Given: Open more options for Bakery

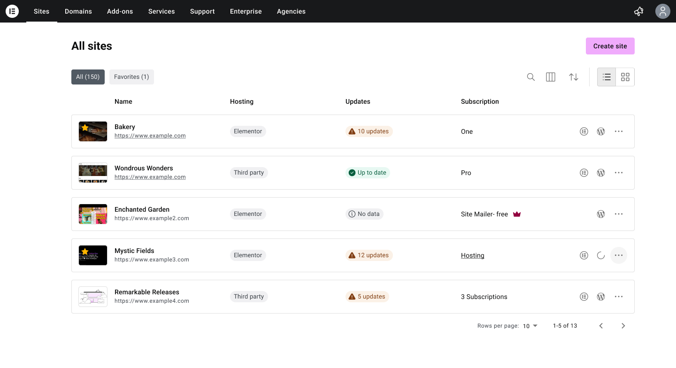Looking at the screenshot, I should click(x=619, y=131).
